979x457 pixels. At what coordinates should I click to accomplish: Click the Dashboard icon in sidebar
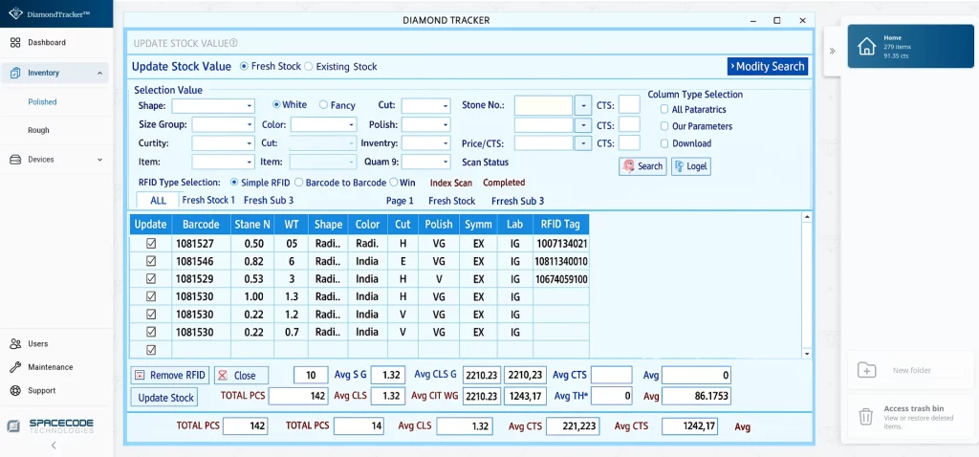[14, 43]
